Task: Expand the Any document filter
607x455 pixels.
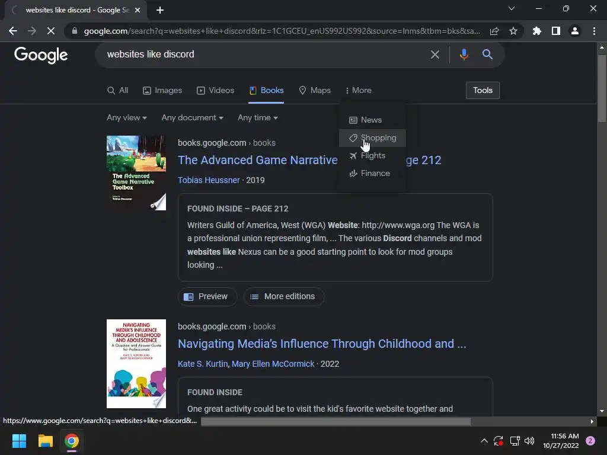Action: coord(192,118)
